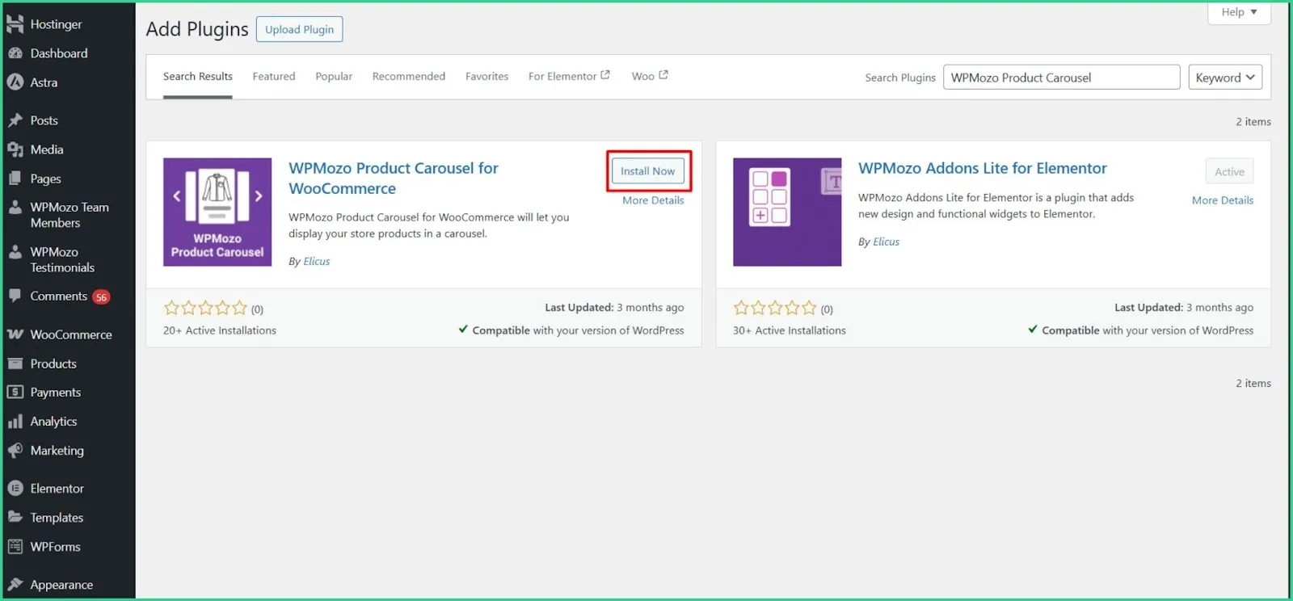The image size is (1293, 601).
Task: Click Elicus author link under Product Carousel
Action: (317, 262)
